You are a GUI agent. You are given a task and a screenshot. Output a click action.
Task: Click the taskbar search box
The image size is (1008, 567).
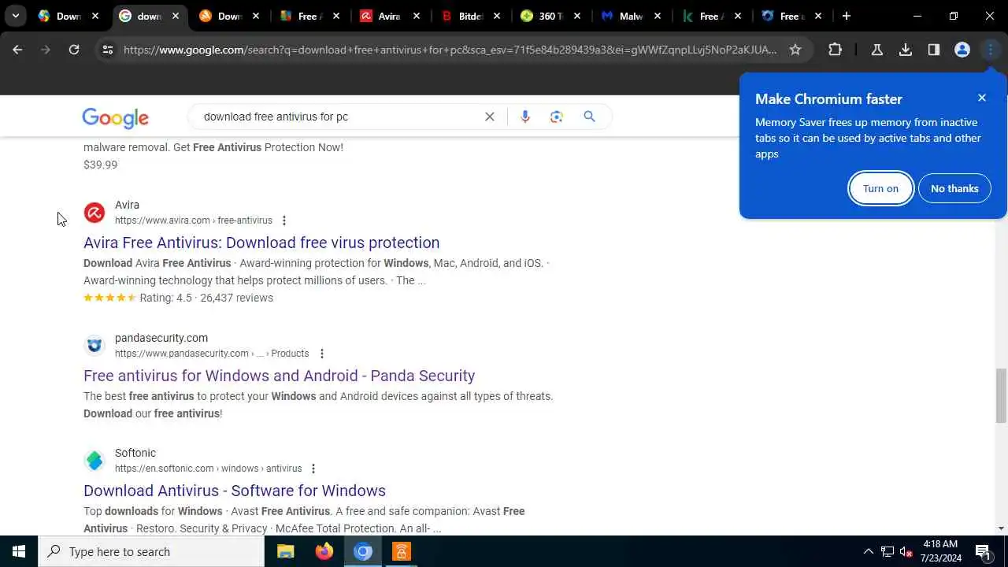click(x=151, y=551)
